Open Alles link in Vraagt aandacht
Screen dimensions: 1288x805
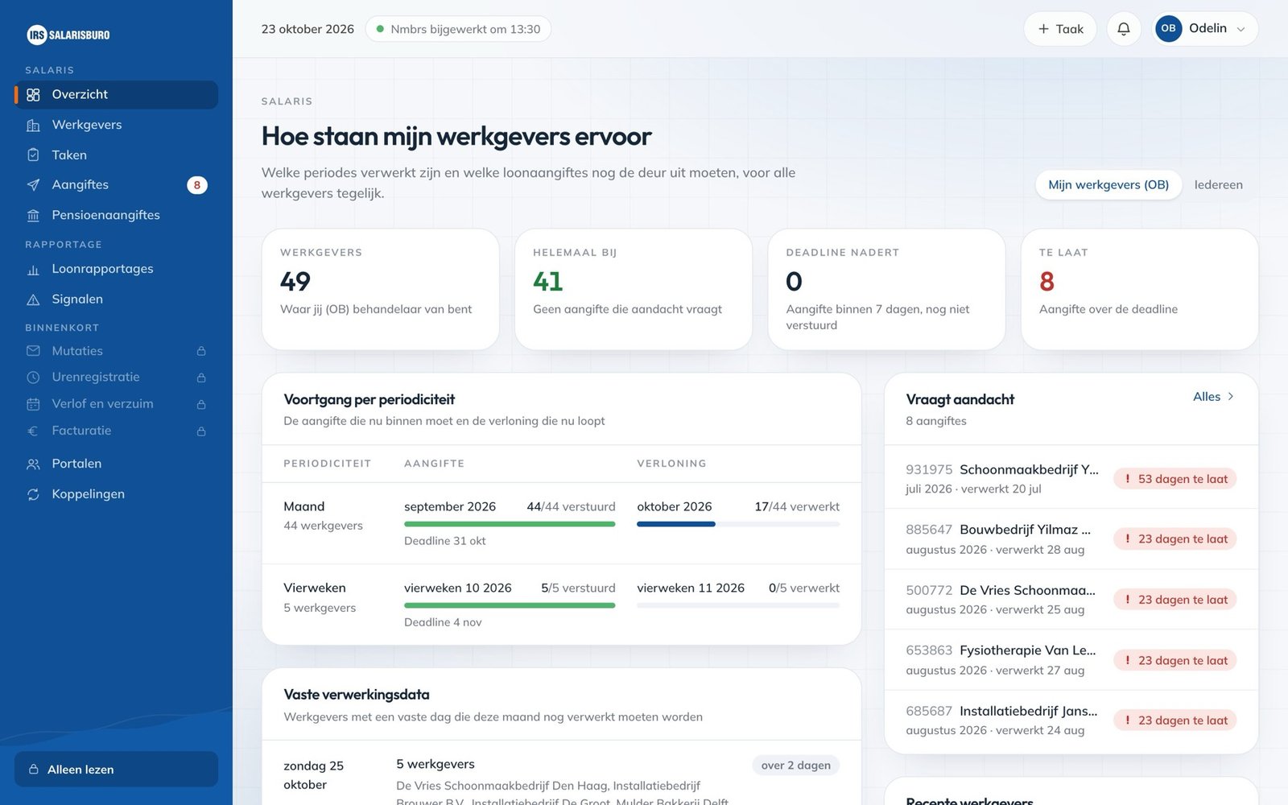click(x=1213, y=396)
